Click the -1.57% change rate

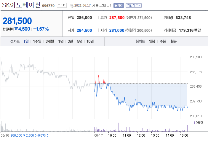41,29
